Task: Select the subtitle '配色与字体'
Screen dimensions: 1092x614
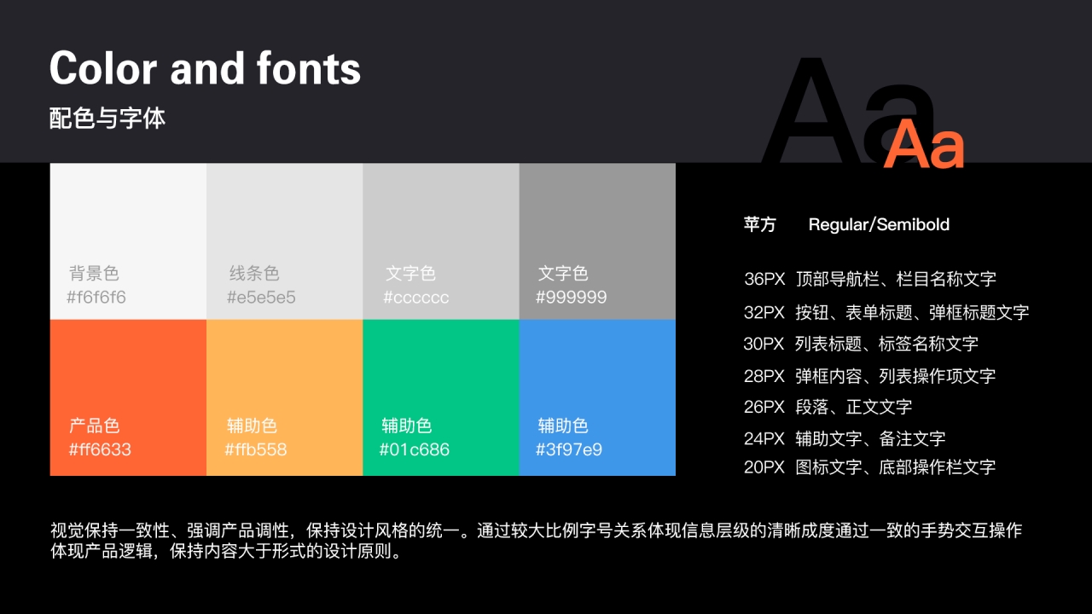Action: coord(107,118)
